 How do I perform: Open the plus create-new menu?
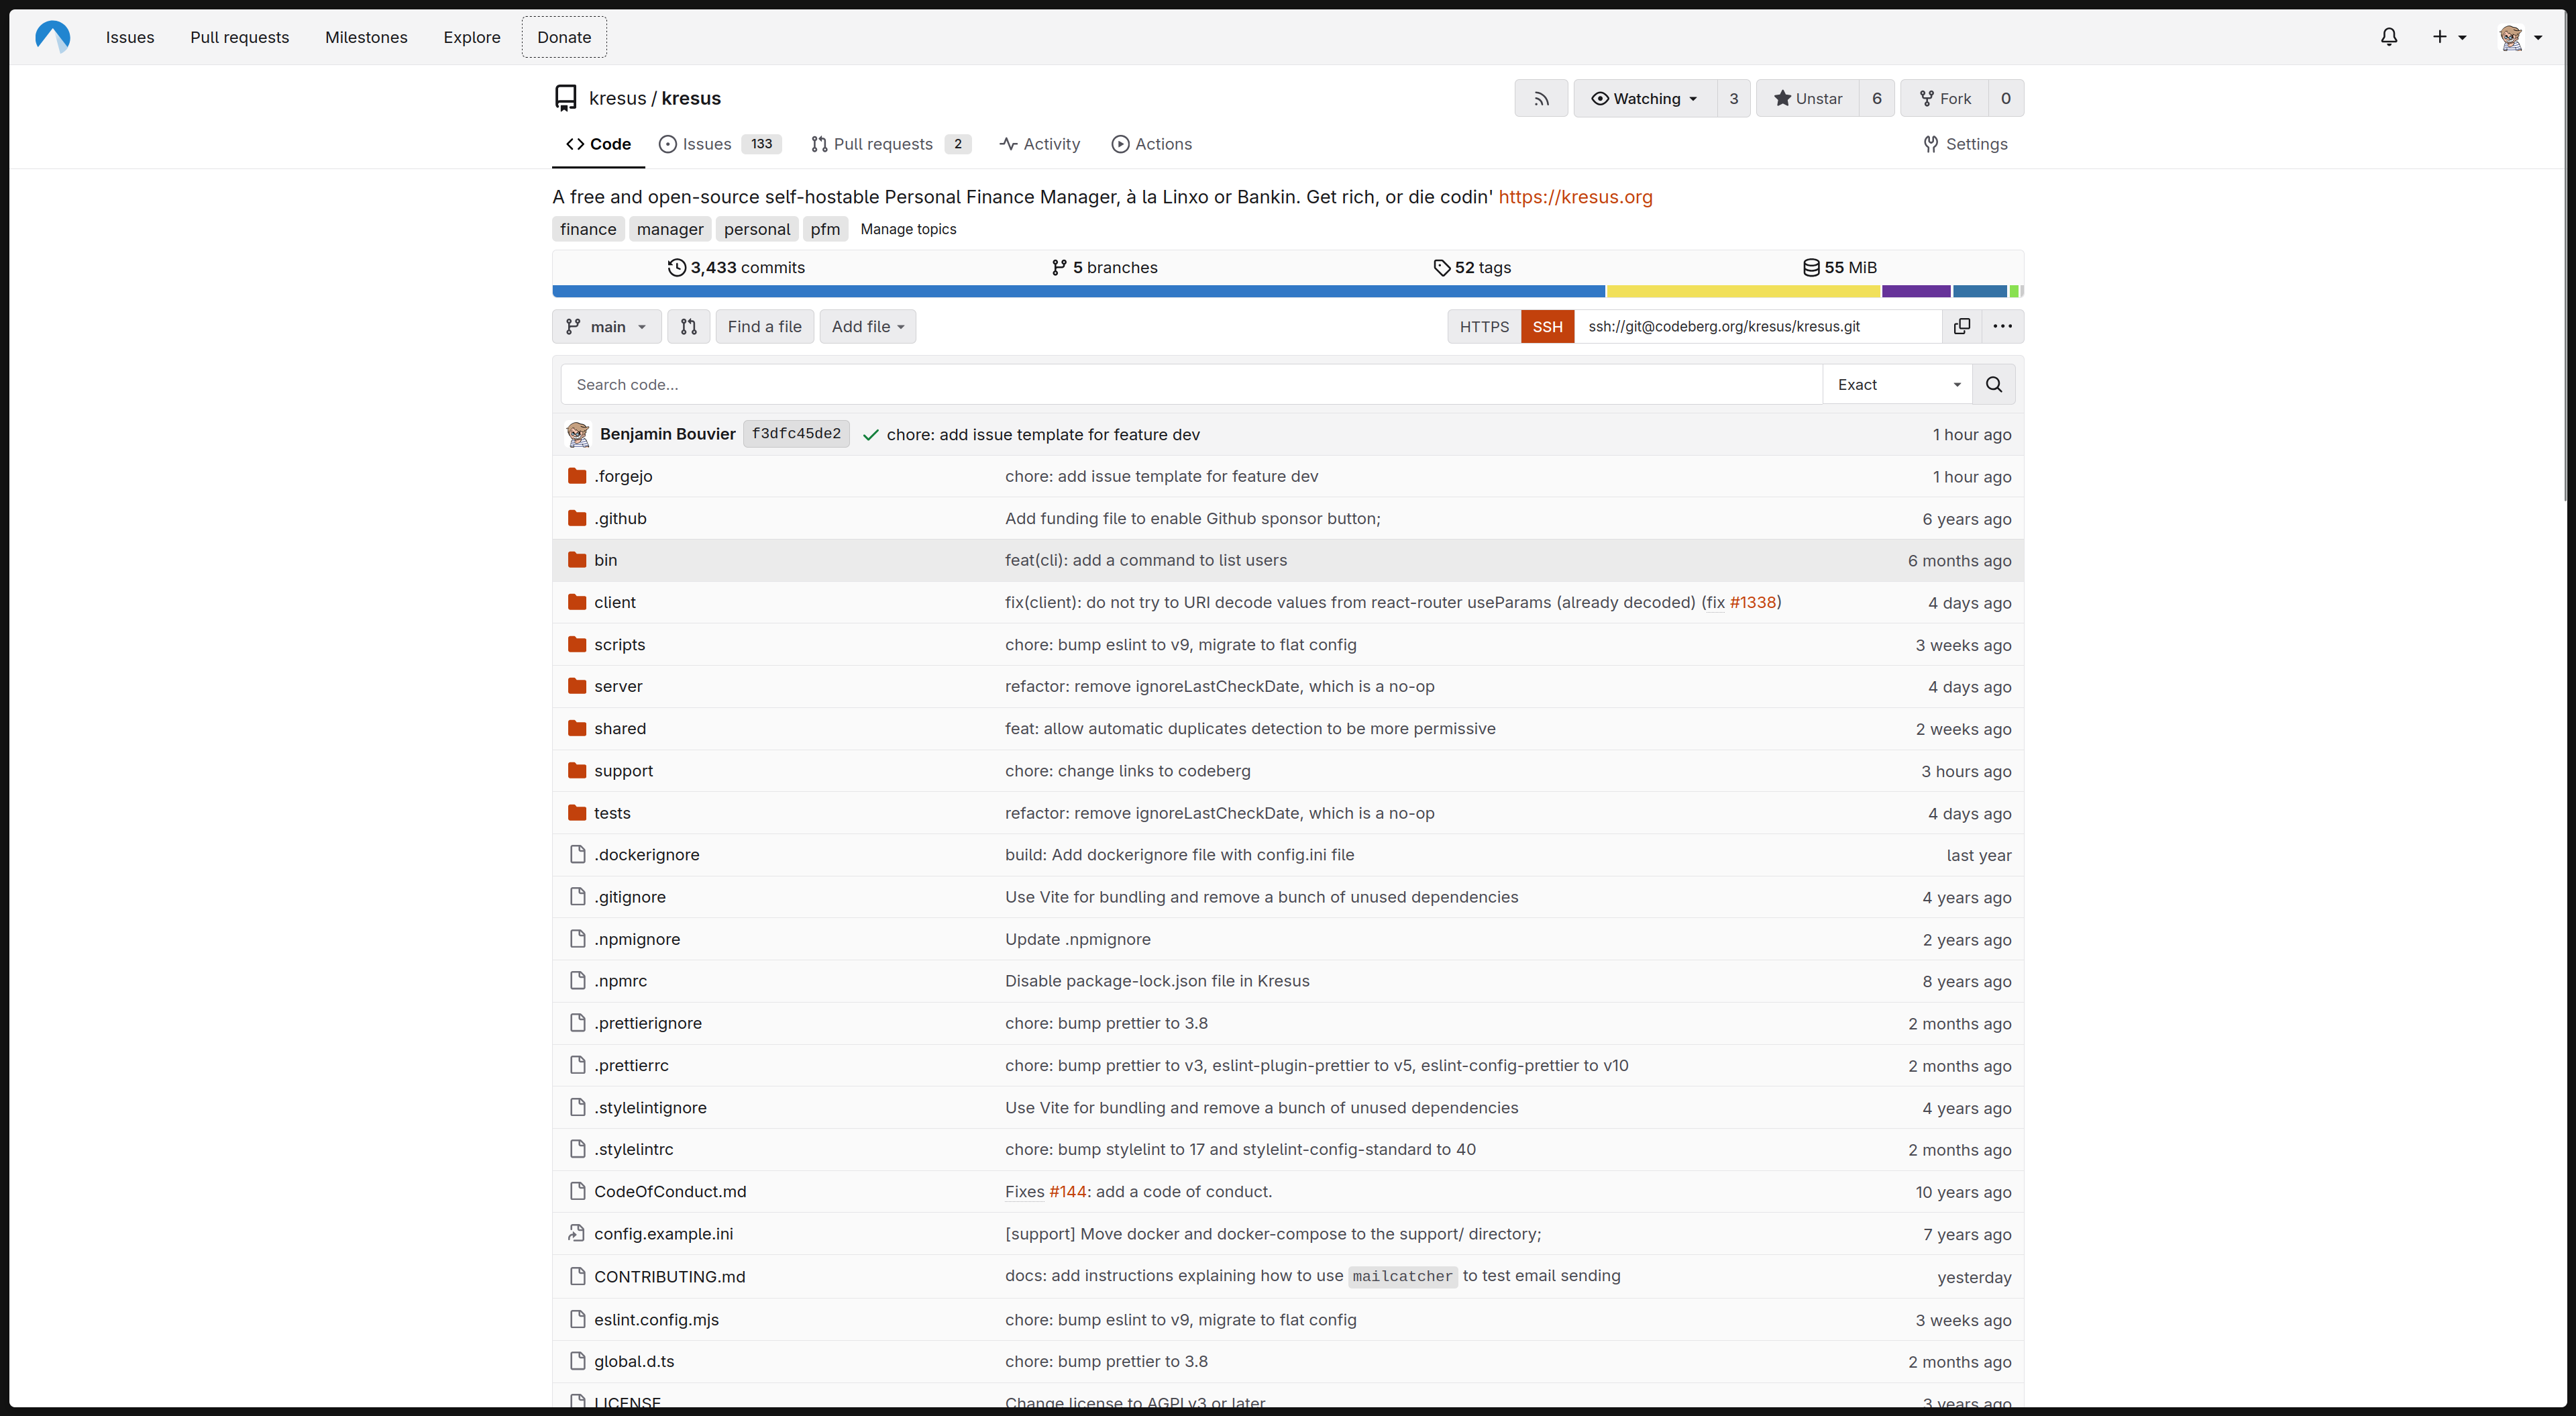[x=2449, y=37]
